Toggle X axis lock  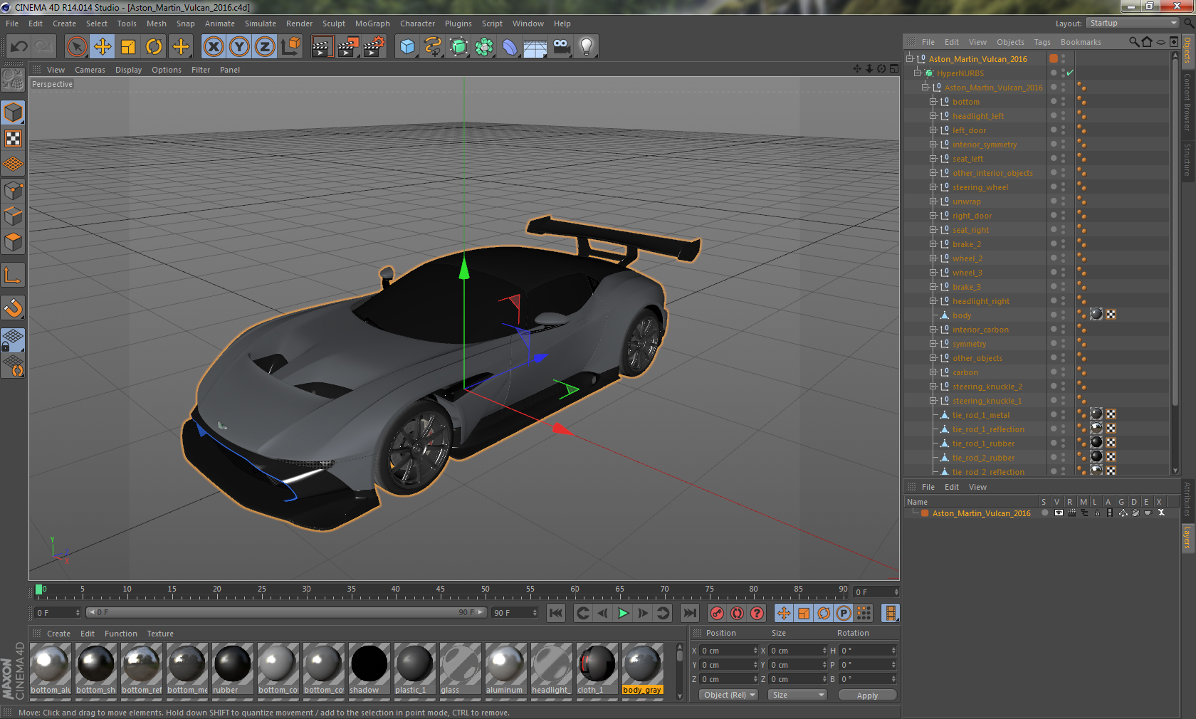[x=213, y=47]
